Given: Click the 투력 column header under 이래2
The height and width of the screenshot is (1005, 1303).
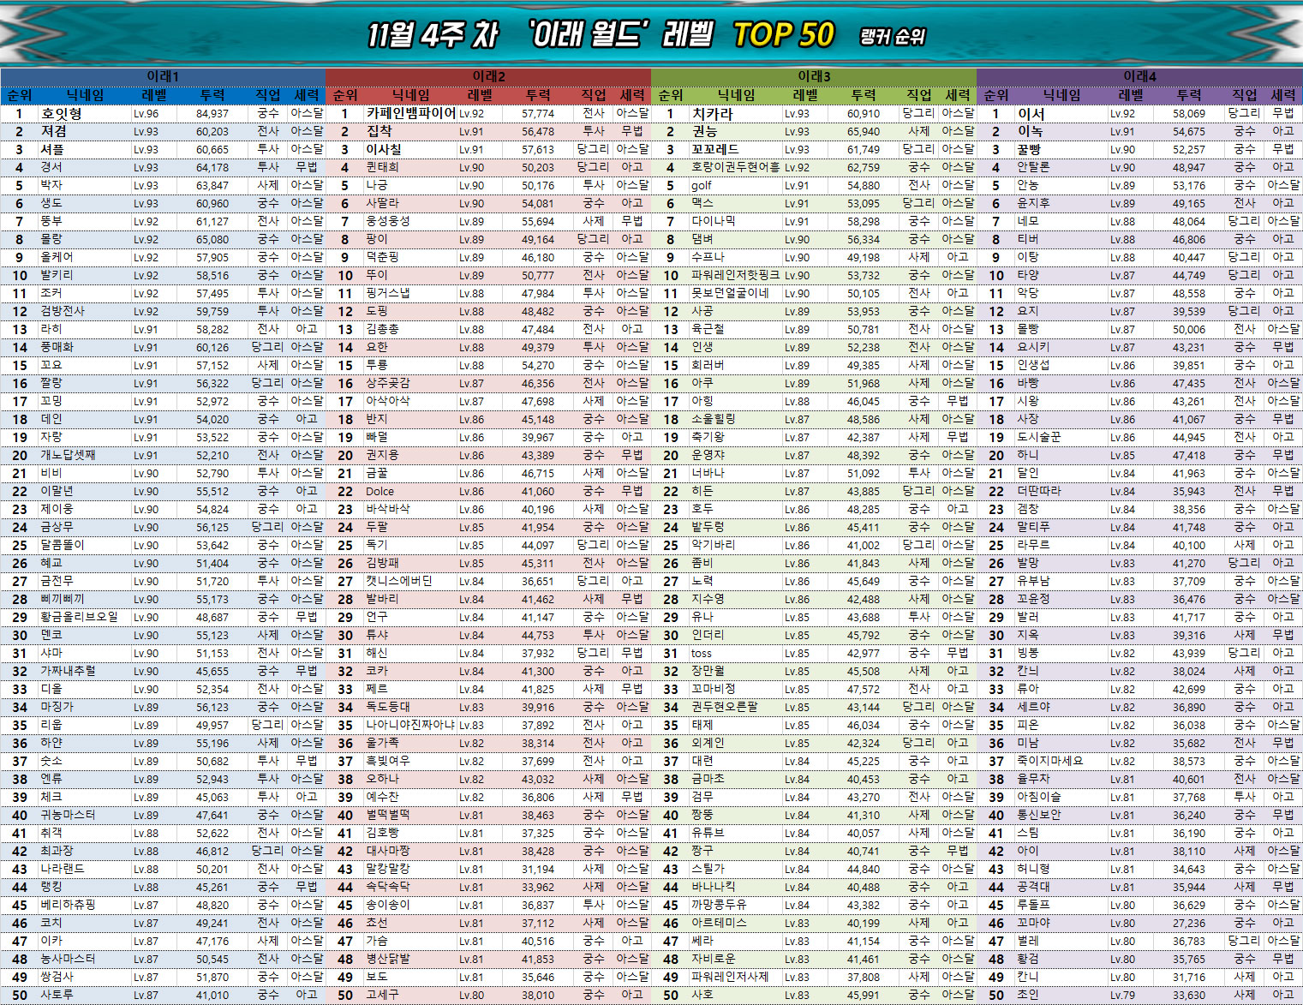Looking at the screenshot, I should coord(538,95).
